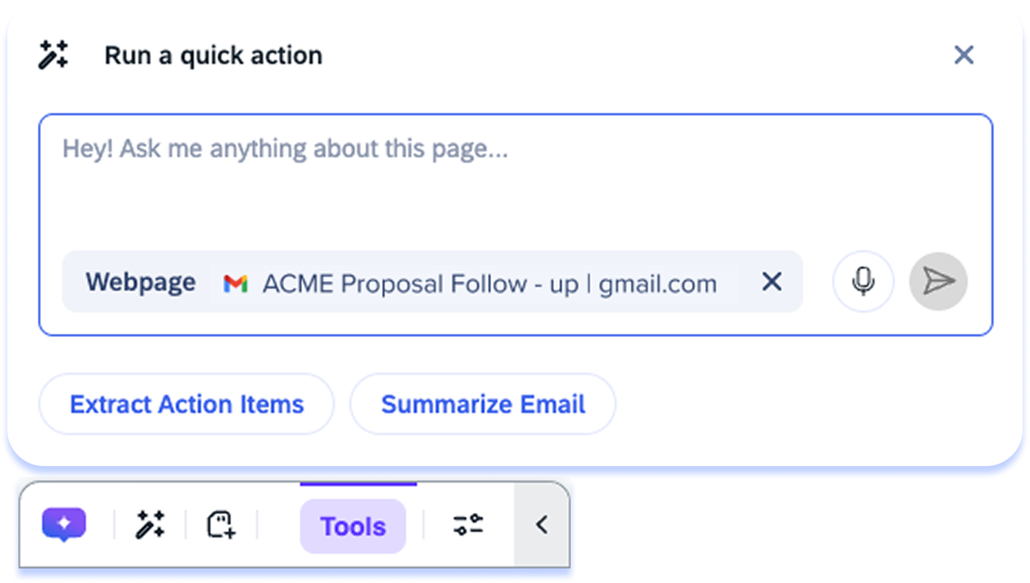Click the Gmail logo in the webpage chip
The image size is (1030, 583).
pyautogui.click(x=236, y=283)
